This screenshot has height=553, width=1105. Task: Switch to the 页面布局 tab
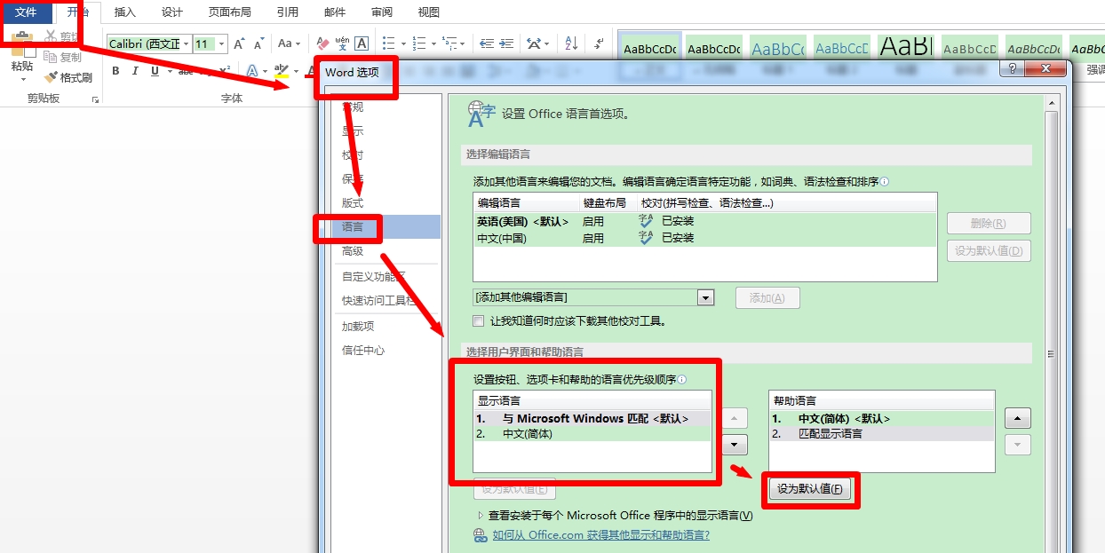[229, 12]
